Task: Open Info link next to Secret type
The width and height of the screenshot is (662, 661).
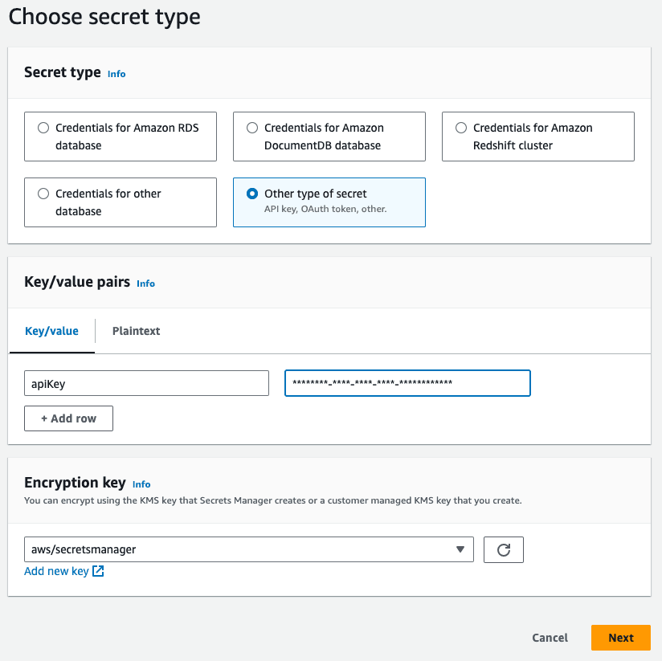Action: (116, 74)
